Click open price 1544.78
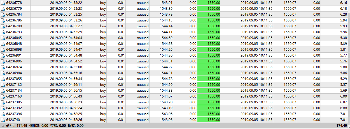This screenshot has width=350, height=129. 166,79
